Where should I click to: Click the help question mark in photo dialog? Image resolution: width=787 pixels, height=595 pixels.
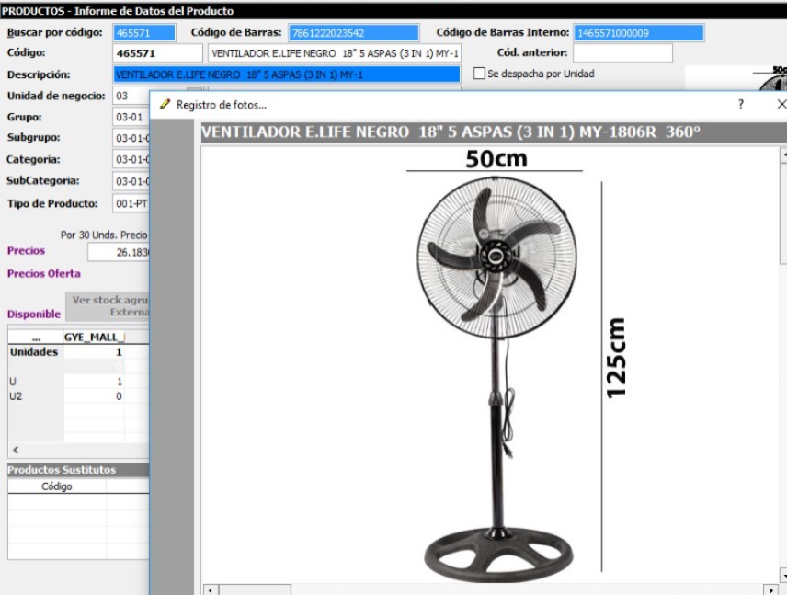pos(741,105)
